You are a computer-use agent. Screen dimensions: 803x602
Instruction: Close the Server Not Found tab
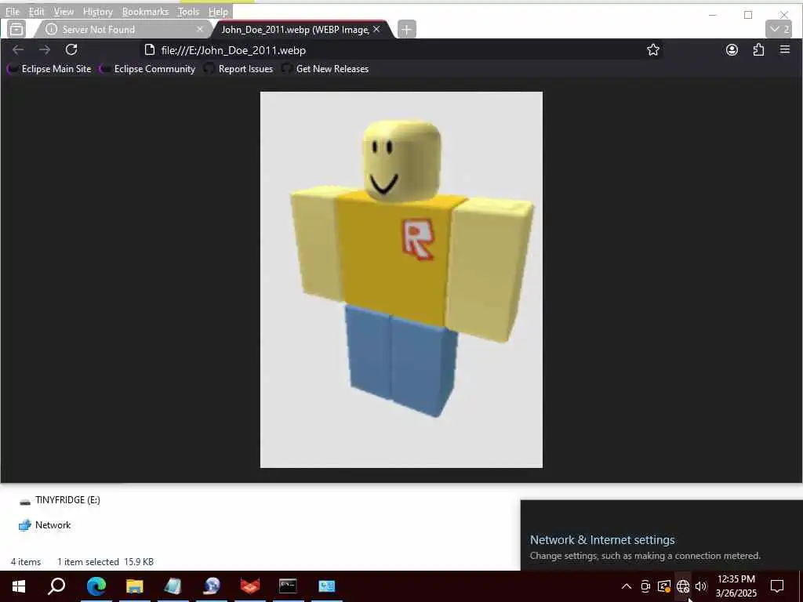point(200,30)
